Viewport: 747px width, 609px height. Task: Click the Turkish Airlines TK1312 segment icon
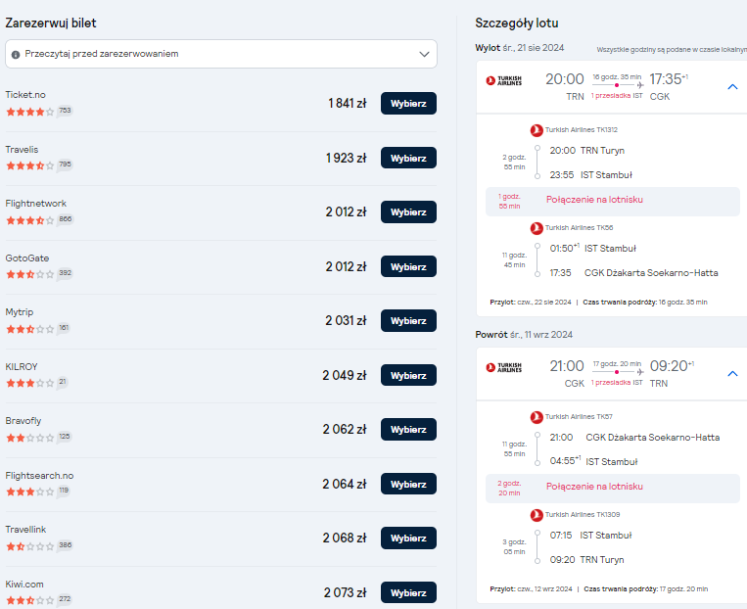tap(537, 130)
